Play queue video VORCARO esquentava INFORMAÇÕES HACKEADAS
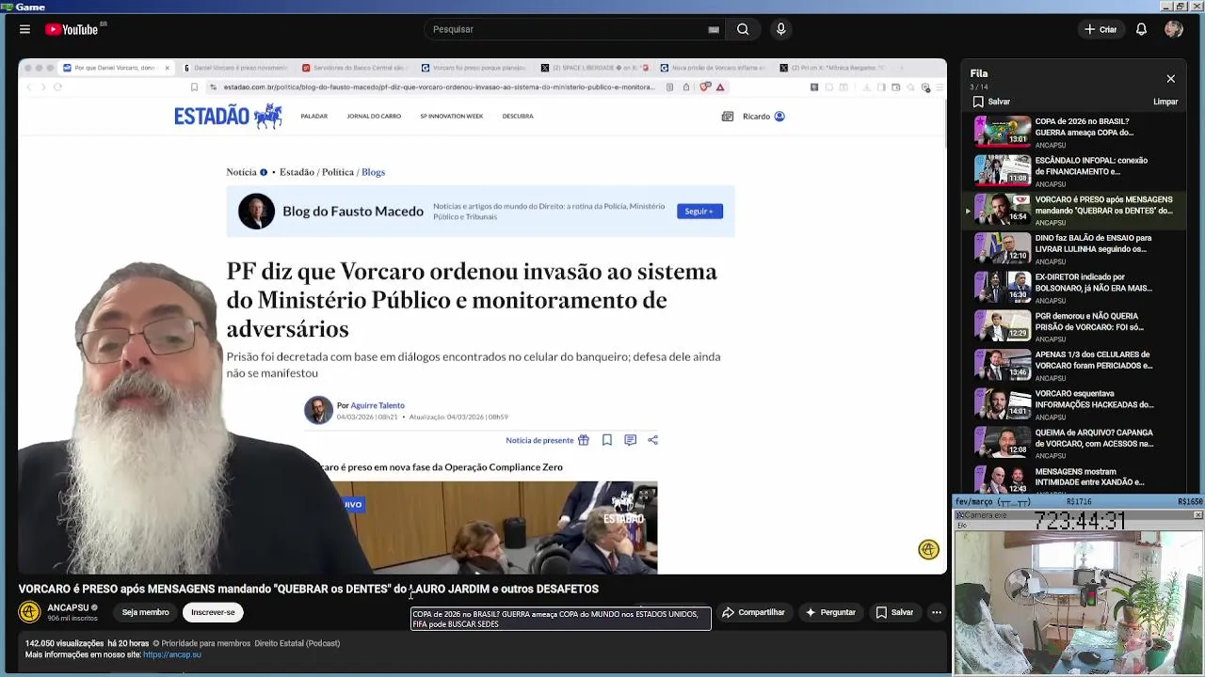Image resolution: width=1205 pixels, height=677 pixels. [1075, 403]
